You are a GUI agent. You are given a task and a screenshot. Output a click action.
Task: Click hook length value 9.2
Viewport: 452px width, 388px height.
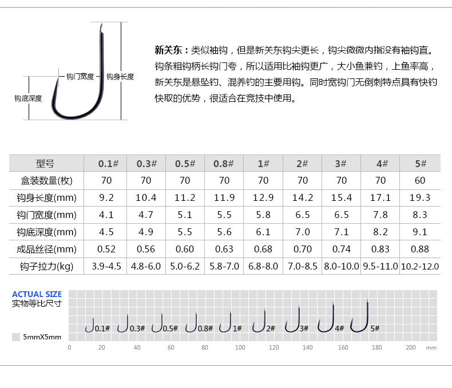click(x=106, y=198)
